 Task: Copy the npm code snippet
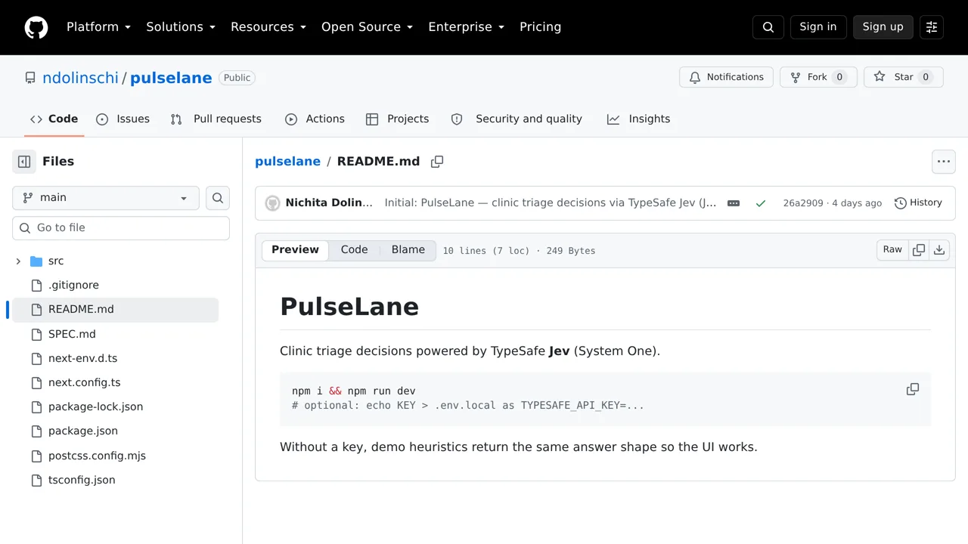pos(913,390)
